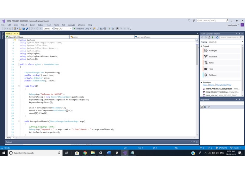245x174 pixels.
Task: Click the SAVIOUR repository status bar item
Action: [x=221, y=148]
